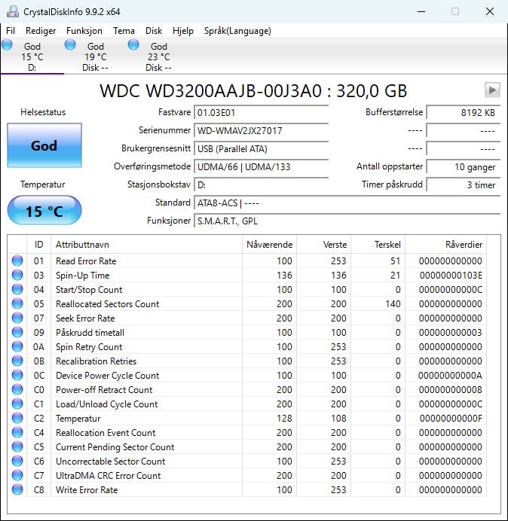Screen dimensions: 508x521
Task: Switch to the 19 °C Disk -- tab
Action: [x=96, y=56]
